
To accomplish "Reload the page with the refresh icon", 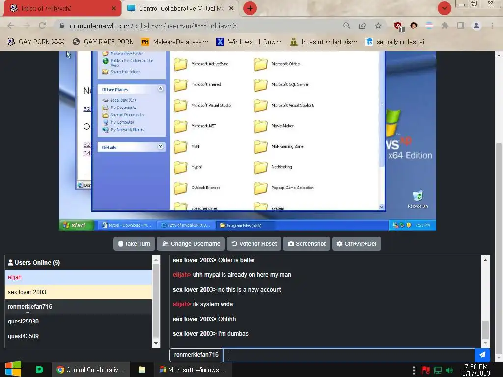I will [x=42, y=26].
